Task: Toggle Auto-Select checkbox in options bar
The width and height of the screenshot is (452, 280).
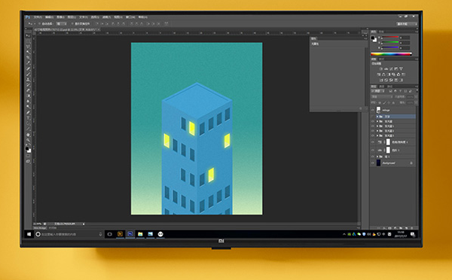Action: click(40, 23)
